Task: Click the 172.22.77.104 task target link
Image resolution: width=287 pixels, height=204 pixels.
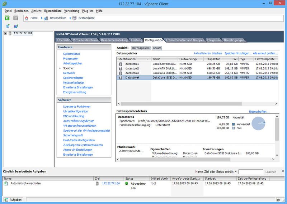Action: pos(111,183)
